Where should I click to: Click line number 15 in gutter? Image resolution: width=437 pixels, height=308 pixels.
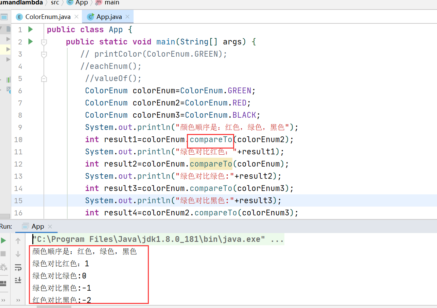18,200
